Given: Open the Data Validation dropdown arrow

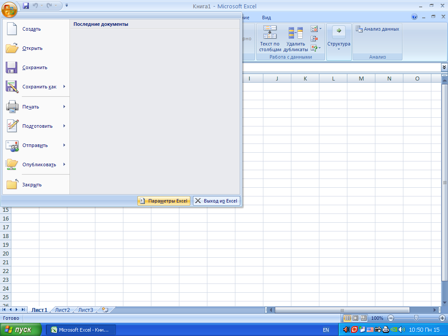Looking at the screenshot, I should pyautogui.click(x=321, y=29).
